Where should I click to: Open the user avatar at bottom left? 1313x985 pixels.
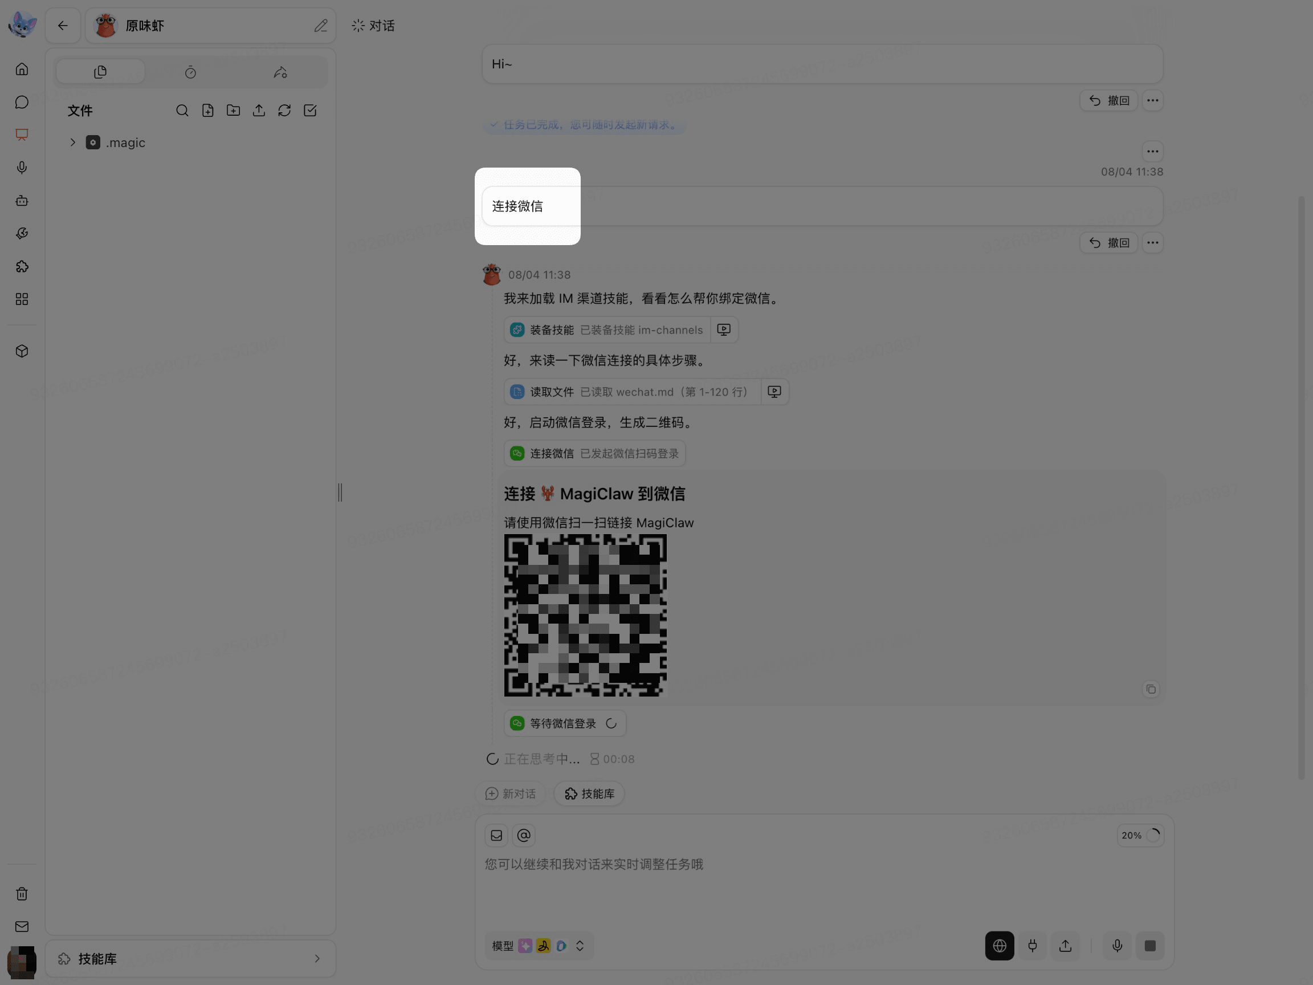pos(22,962)
